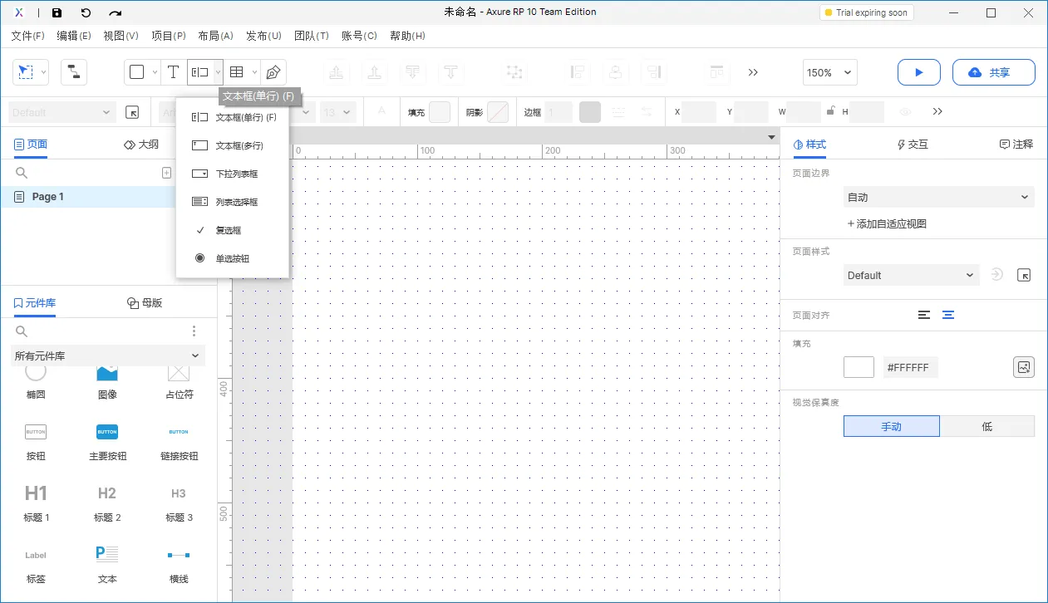This screenshot has height=603, width=1048.
Task: Set 视觉保真度 to 低
Action: [987, 426]
